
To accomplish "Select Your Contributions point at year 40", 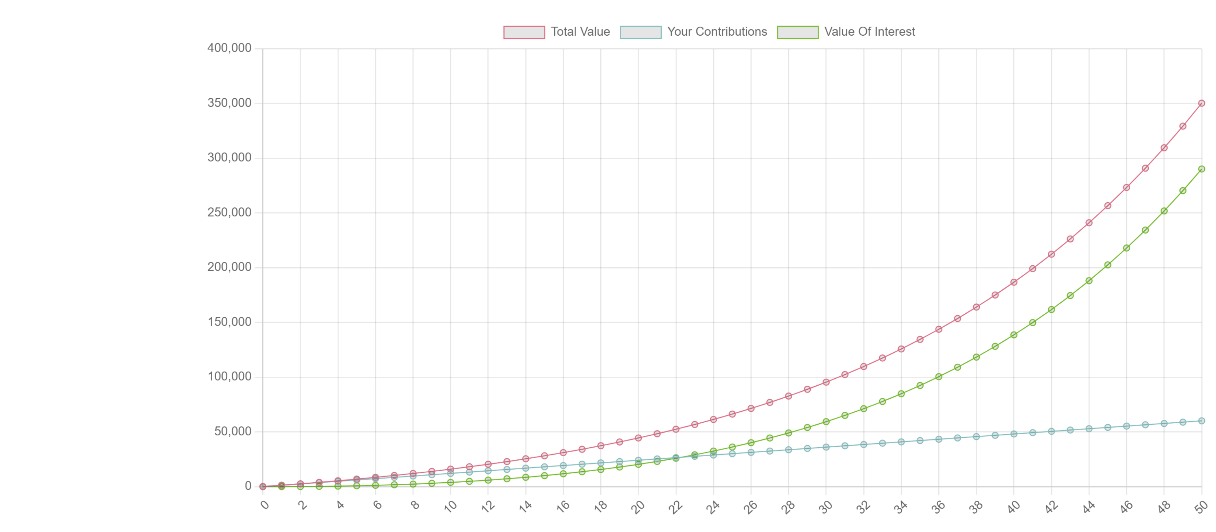I will click(x=1013, y=434).
